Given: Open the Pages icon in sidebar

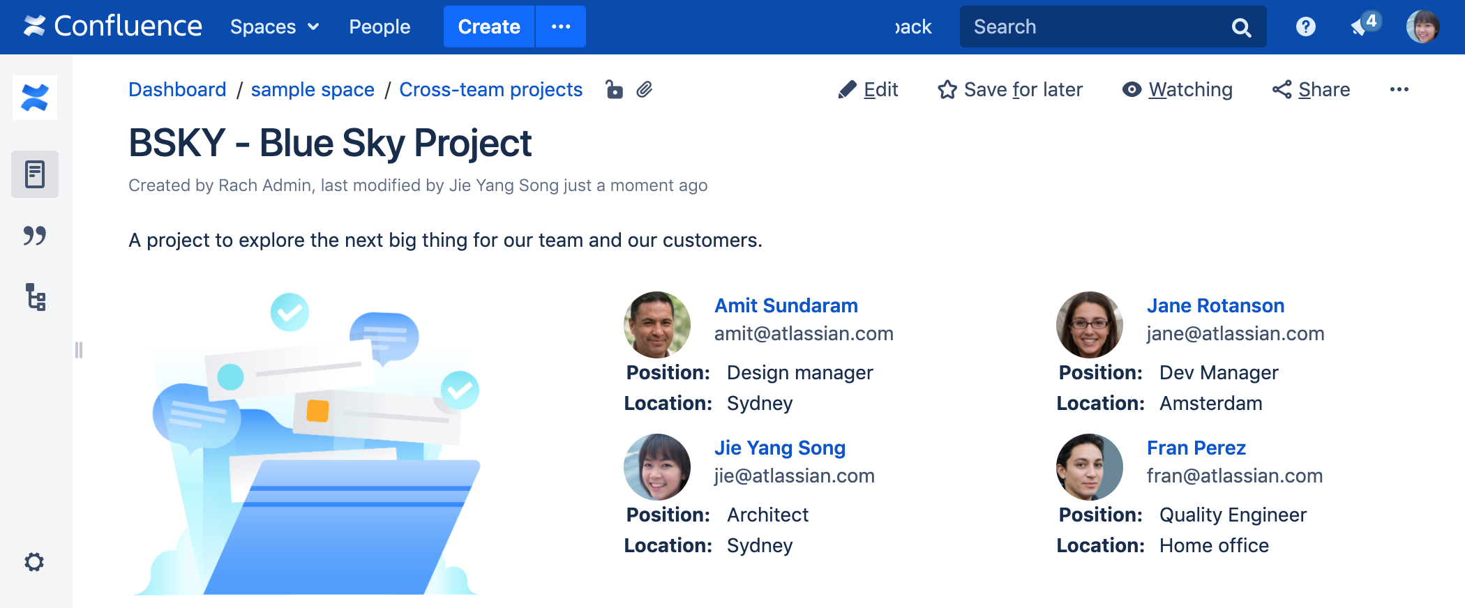Looking at the screenshot, I should click(x=35, y=174).
